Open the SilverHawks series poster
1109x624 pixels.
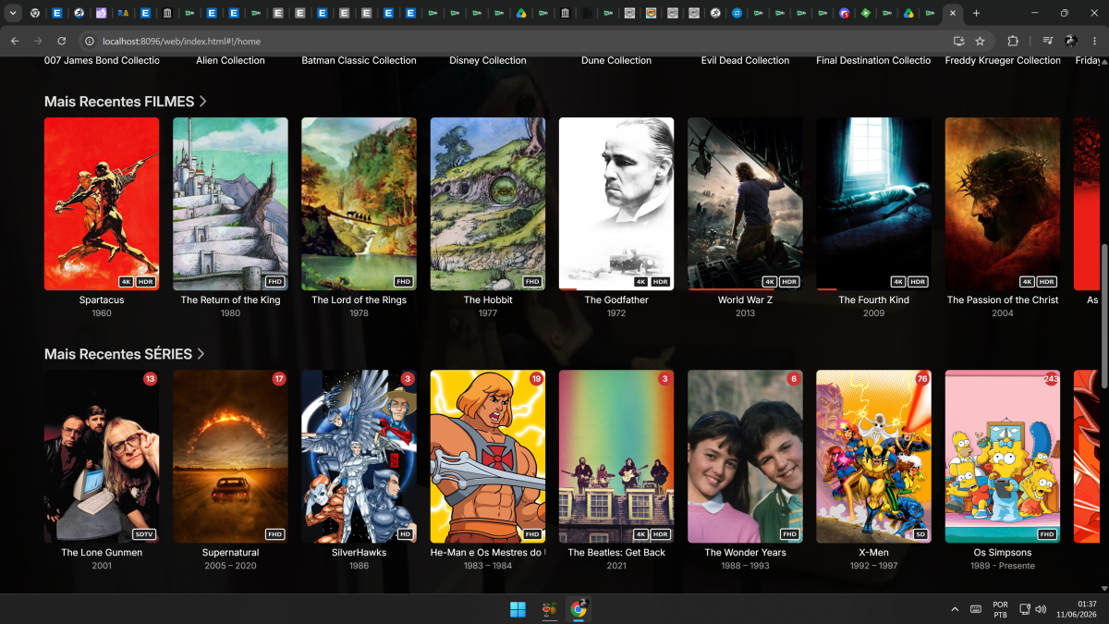[x=359, y=457]
